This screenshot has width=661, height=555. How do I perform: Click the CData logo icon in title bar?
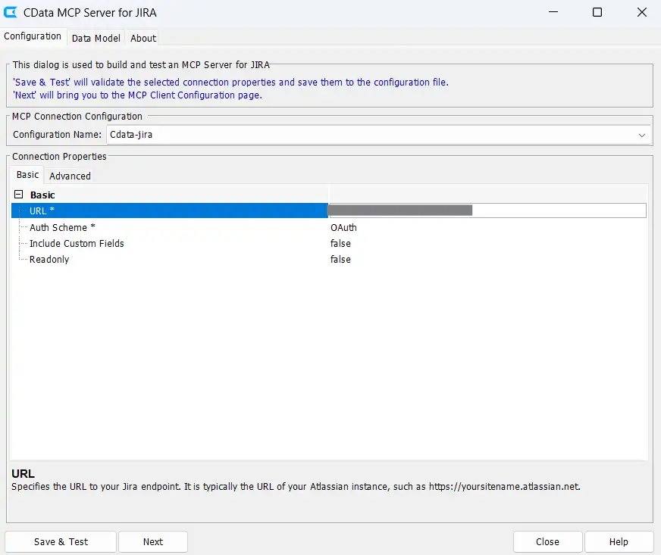(12, 12)
